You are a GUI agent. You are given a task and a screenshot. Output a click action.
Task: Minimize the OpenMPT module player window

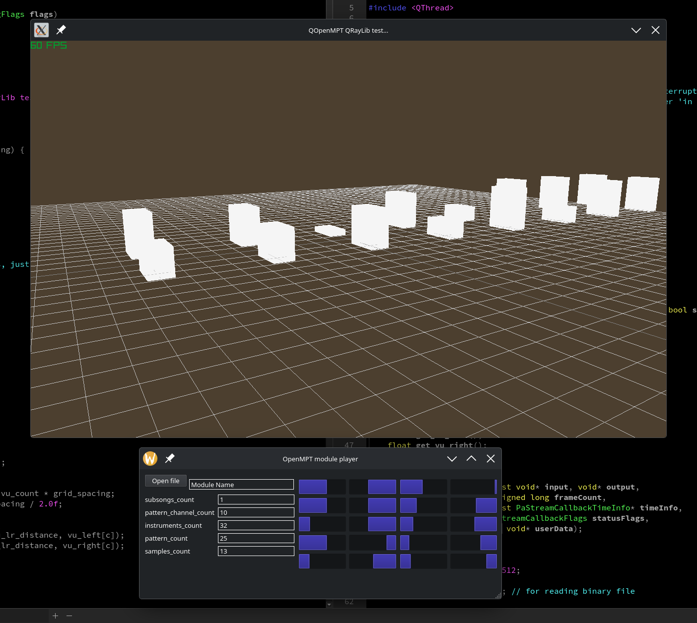pyautogui.click(x=452, y=459)
